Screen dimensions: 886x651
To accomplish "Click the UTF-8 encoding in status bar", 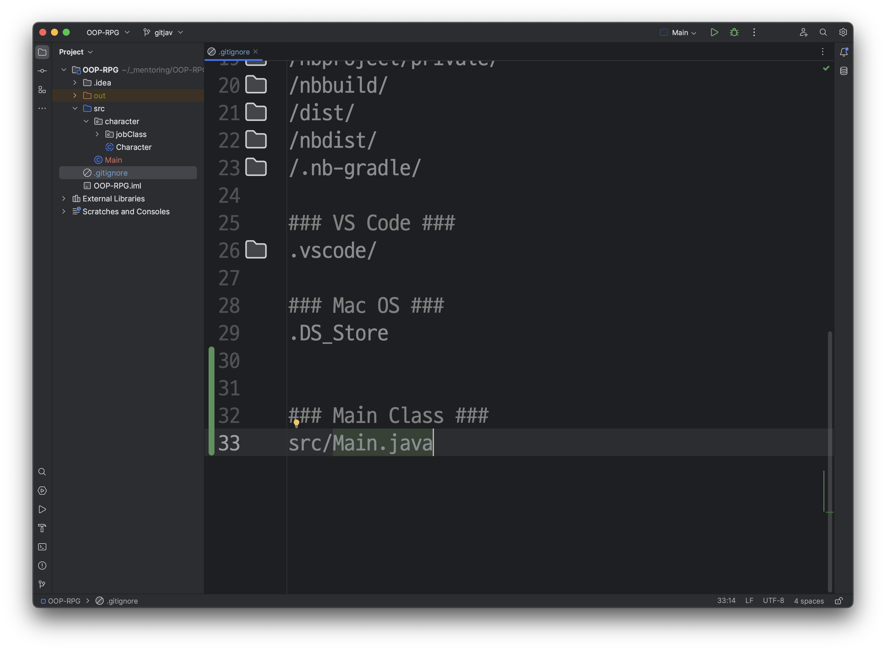I will pos(773,601).
